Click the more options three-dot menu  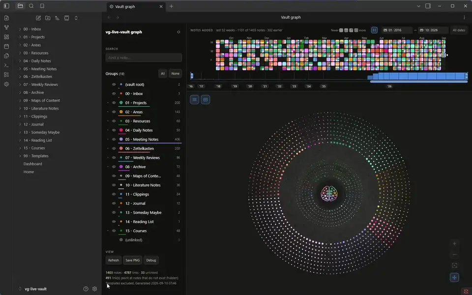tap(464, 18)
